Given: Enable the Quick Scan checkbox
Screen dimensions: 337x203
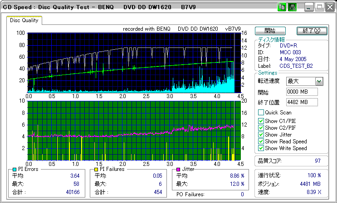Looking at the screenshot, I should click(261, 113).
